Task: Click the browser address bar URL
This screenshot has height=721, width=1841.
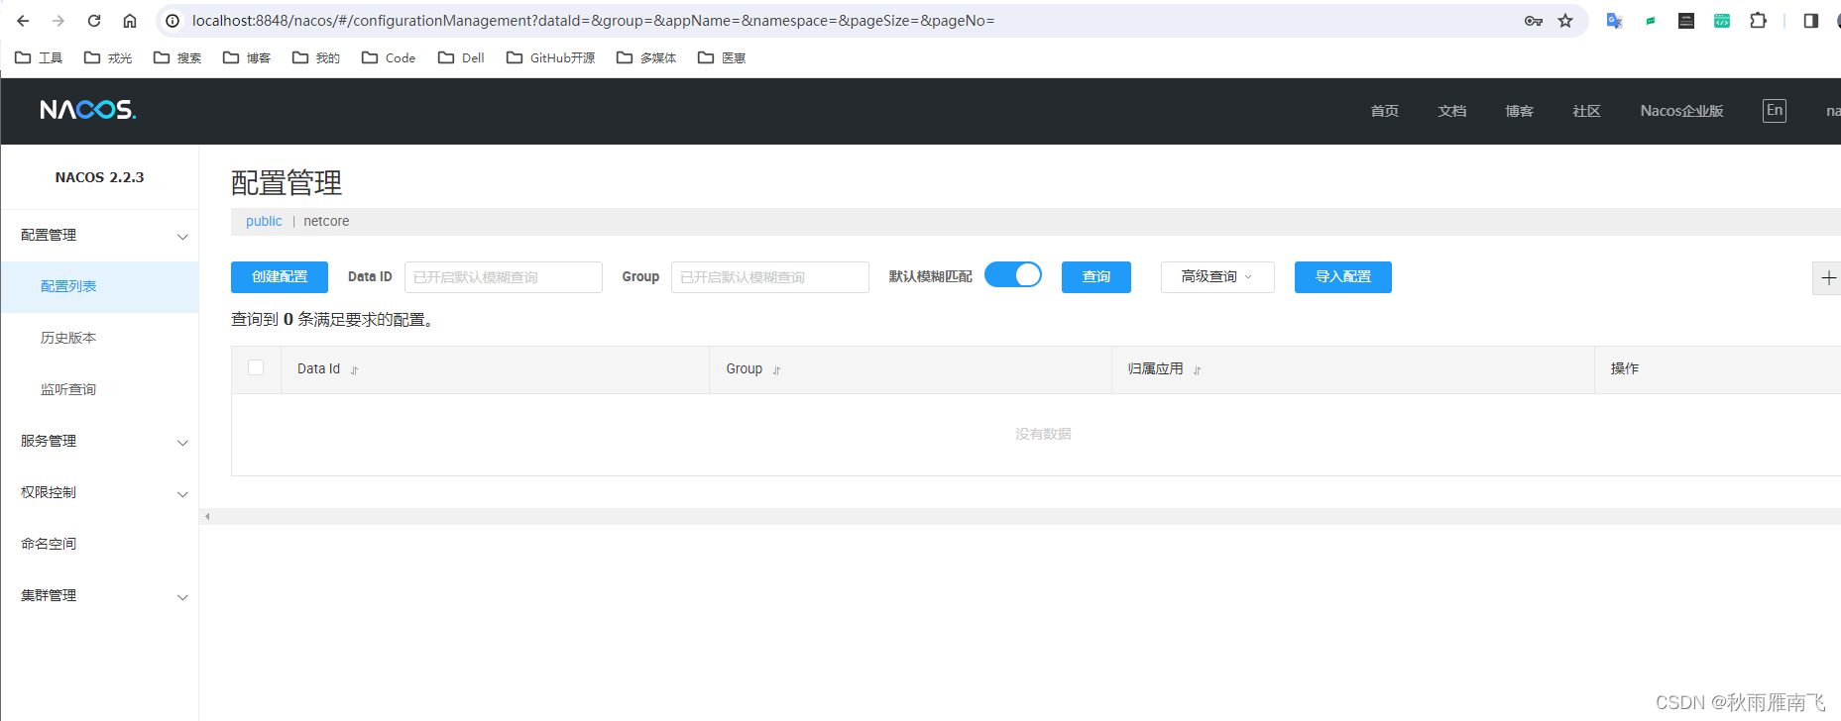Action: 593,21
